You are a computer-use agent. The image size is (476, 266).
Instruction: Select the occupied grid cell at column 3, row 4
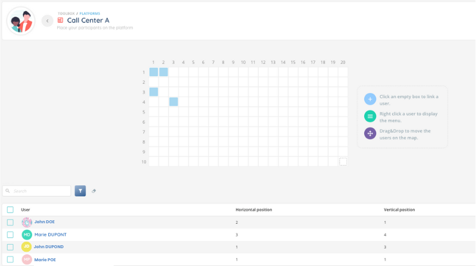pos(174,102)
